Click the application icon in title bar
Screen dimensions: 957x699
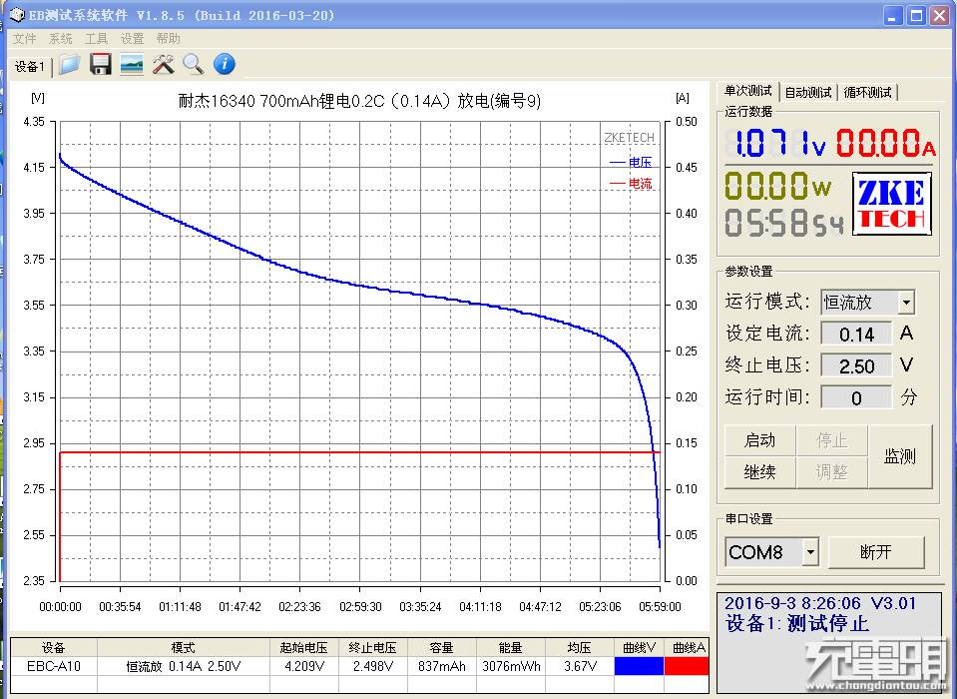coord(17,15)
